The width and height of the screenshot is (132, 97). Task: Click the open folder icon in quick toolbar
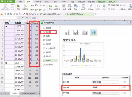(2, 14)
